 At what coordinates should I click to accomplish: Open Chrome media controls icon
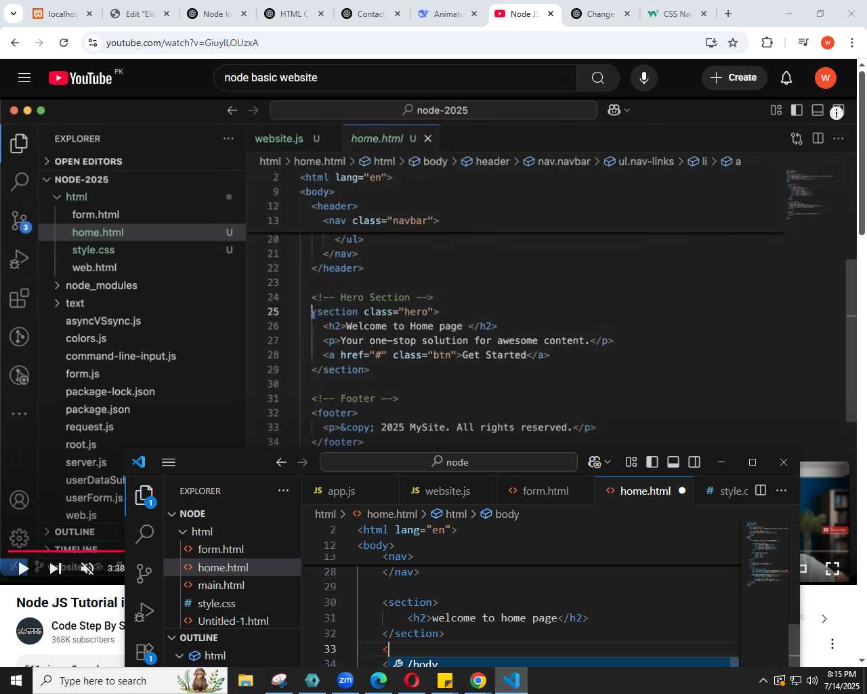(x=803, y=43)
